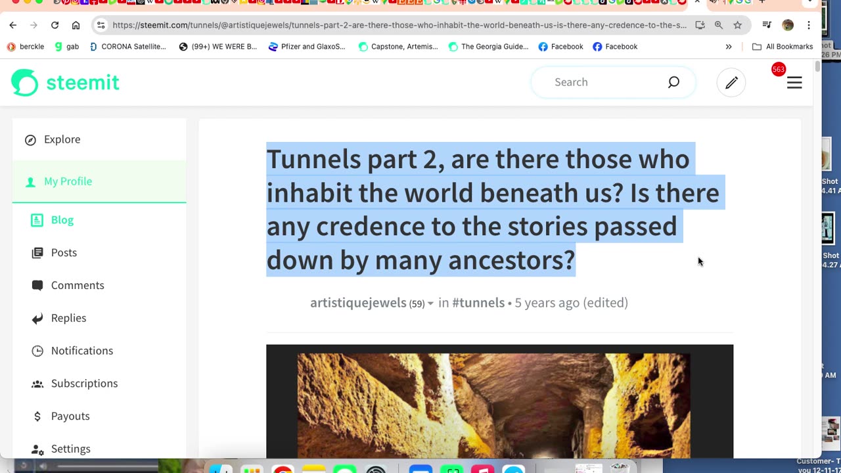Open the gab bookmark

pyautogui.click(x=66, y=47)
